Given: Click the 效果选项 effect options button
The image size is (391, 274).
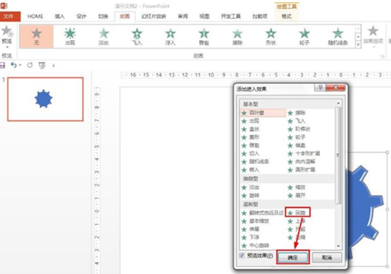Looking at the screenshot, I should pyautogui.click(x=373, y=36).
